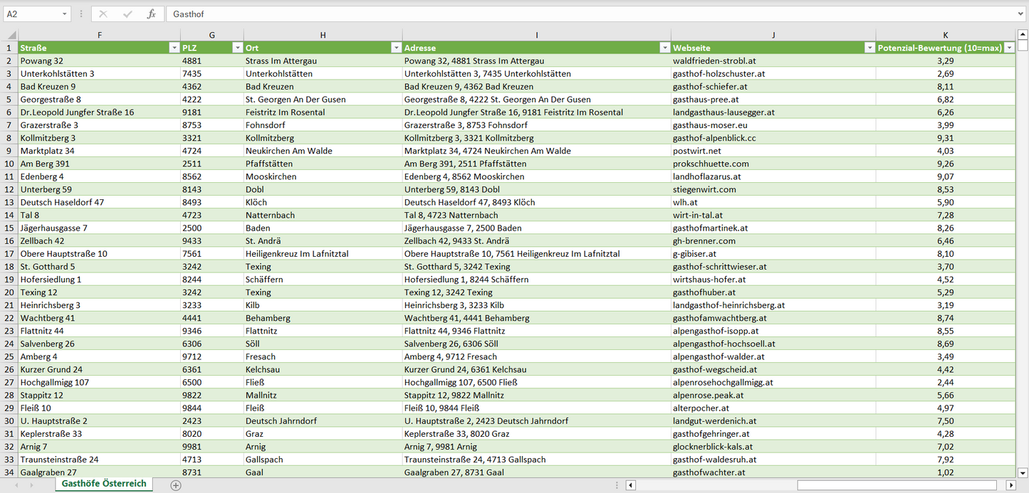Click into the formula bar showing Gasthof
The width and height of the screenshot is (1029, 493).
click(x=570, y=14)
